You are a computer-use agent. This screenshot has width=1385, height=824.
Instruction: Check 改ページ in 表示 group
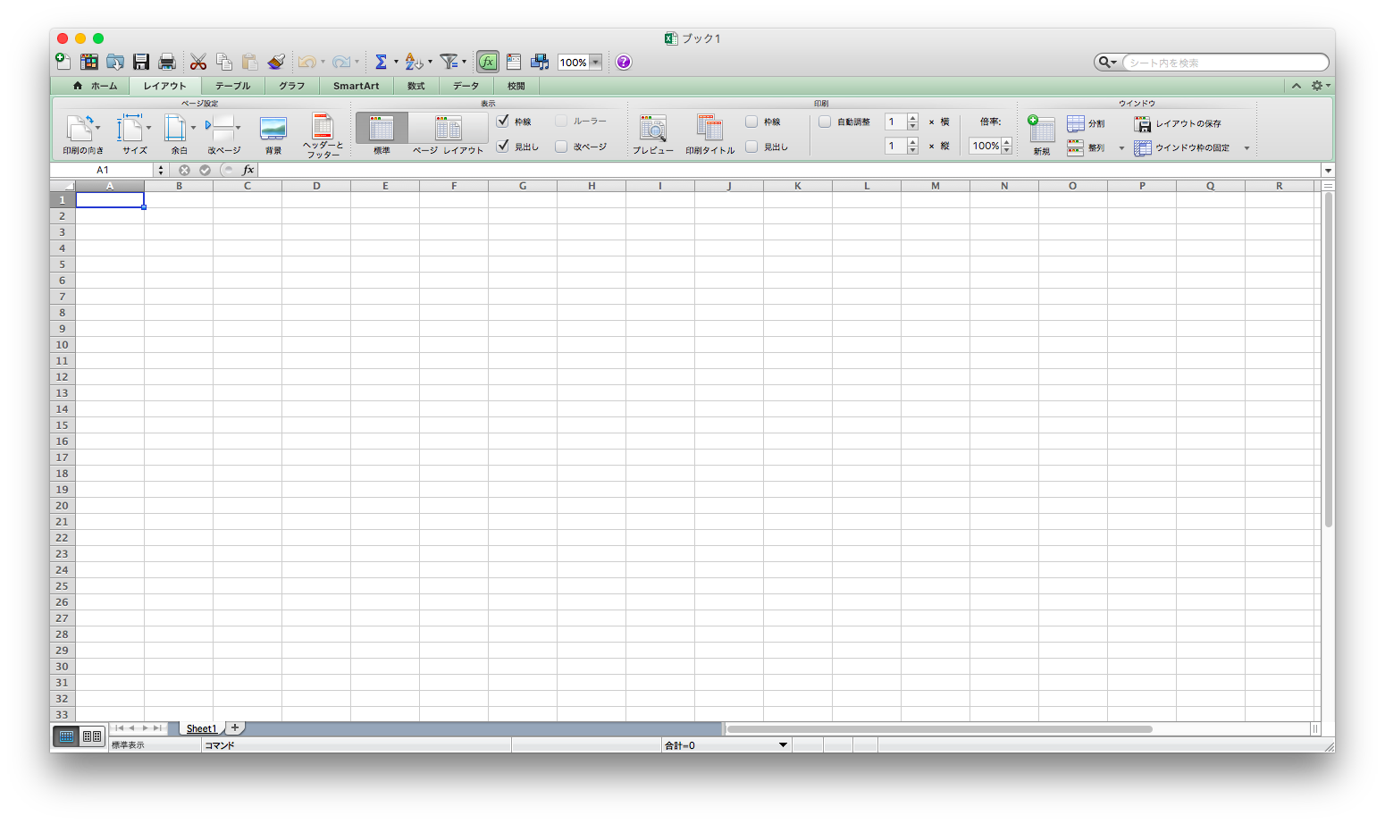561,146
